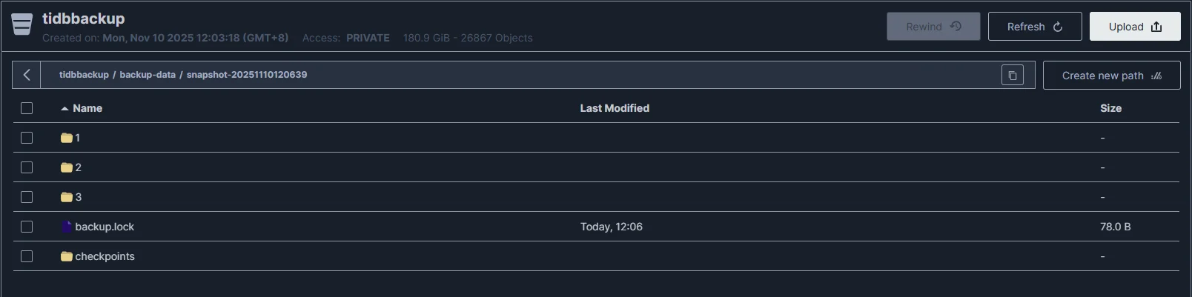This screenshot has width=1192, height=297.
Task: Sort by Size column header
Action: [x=1110, y=108]
